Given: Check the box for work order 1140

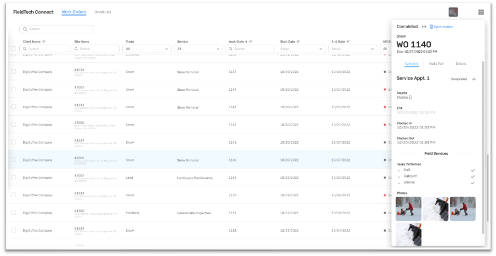Looking at the screenshot, I should (13, 160).
